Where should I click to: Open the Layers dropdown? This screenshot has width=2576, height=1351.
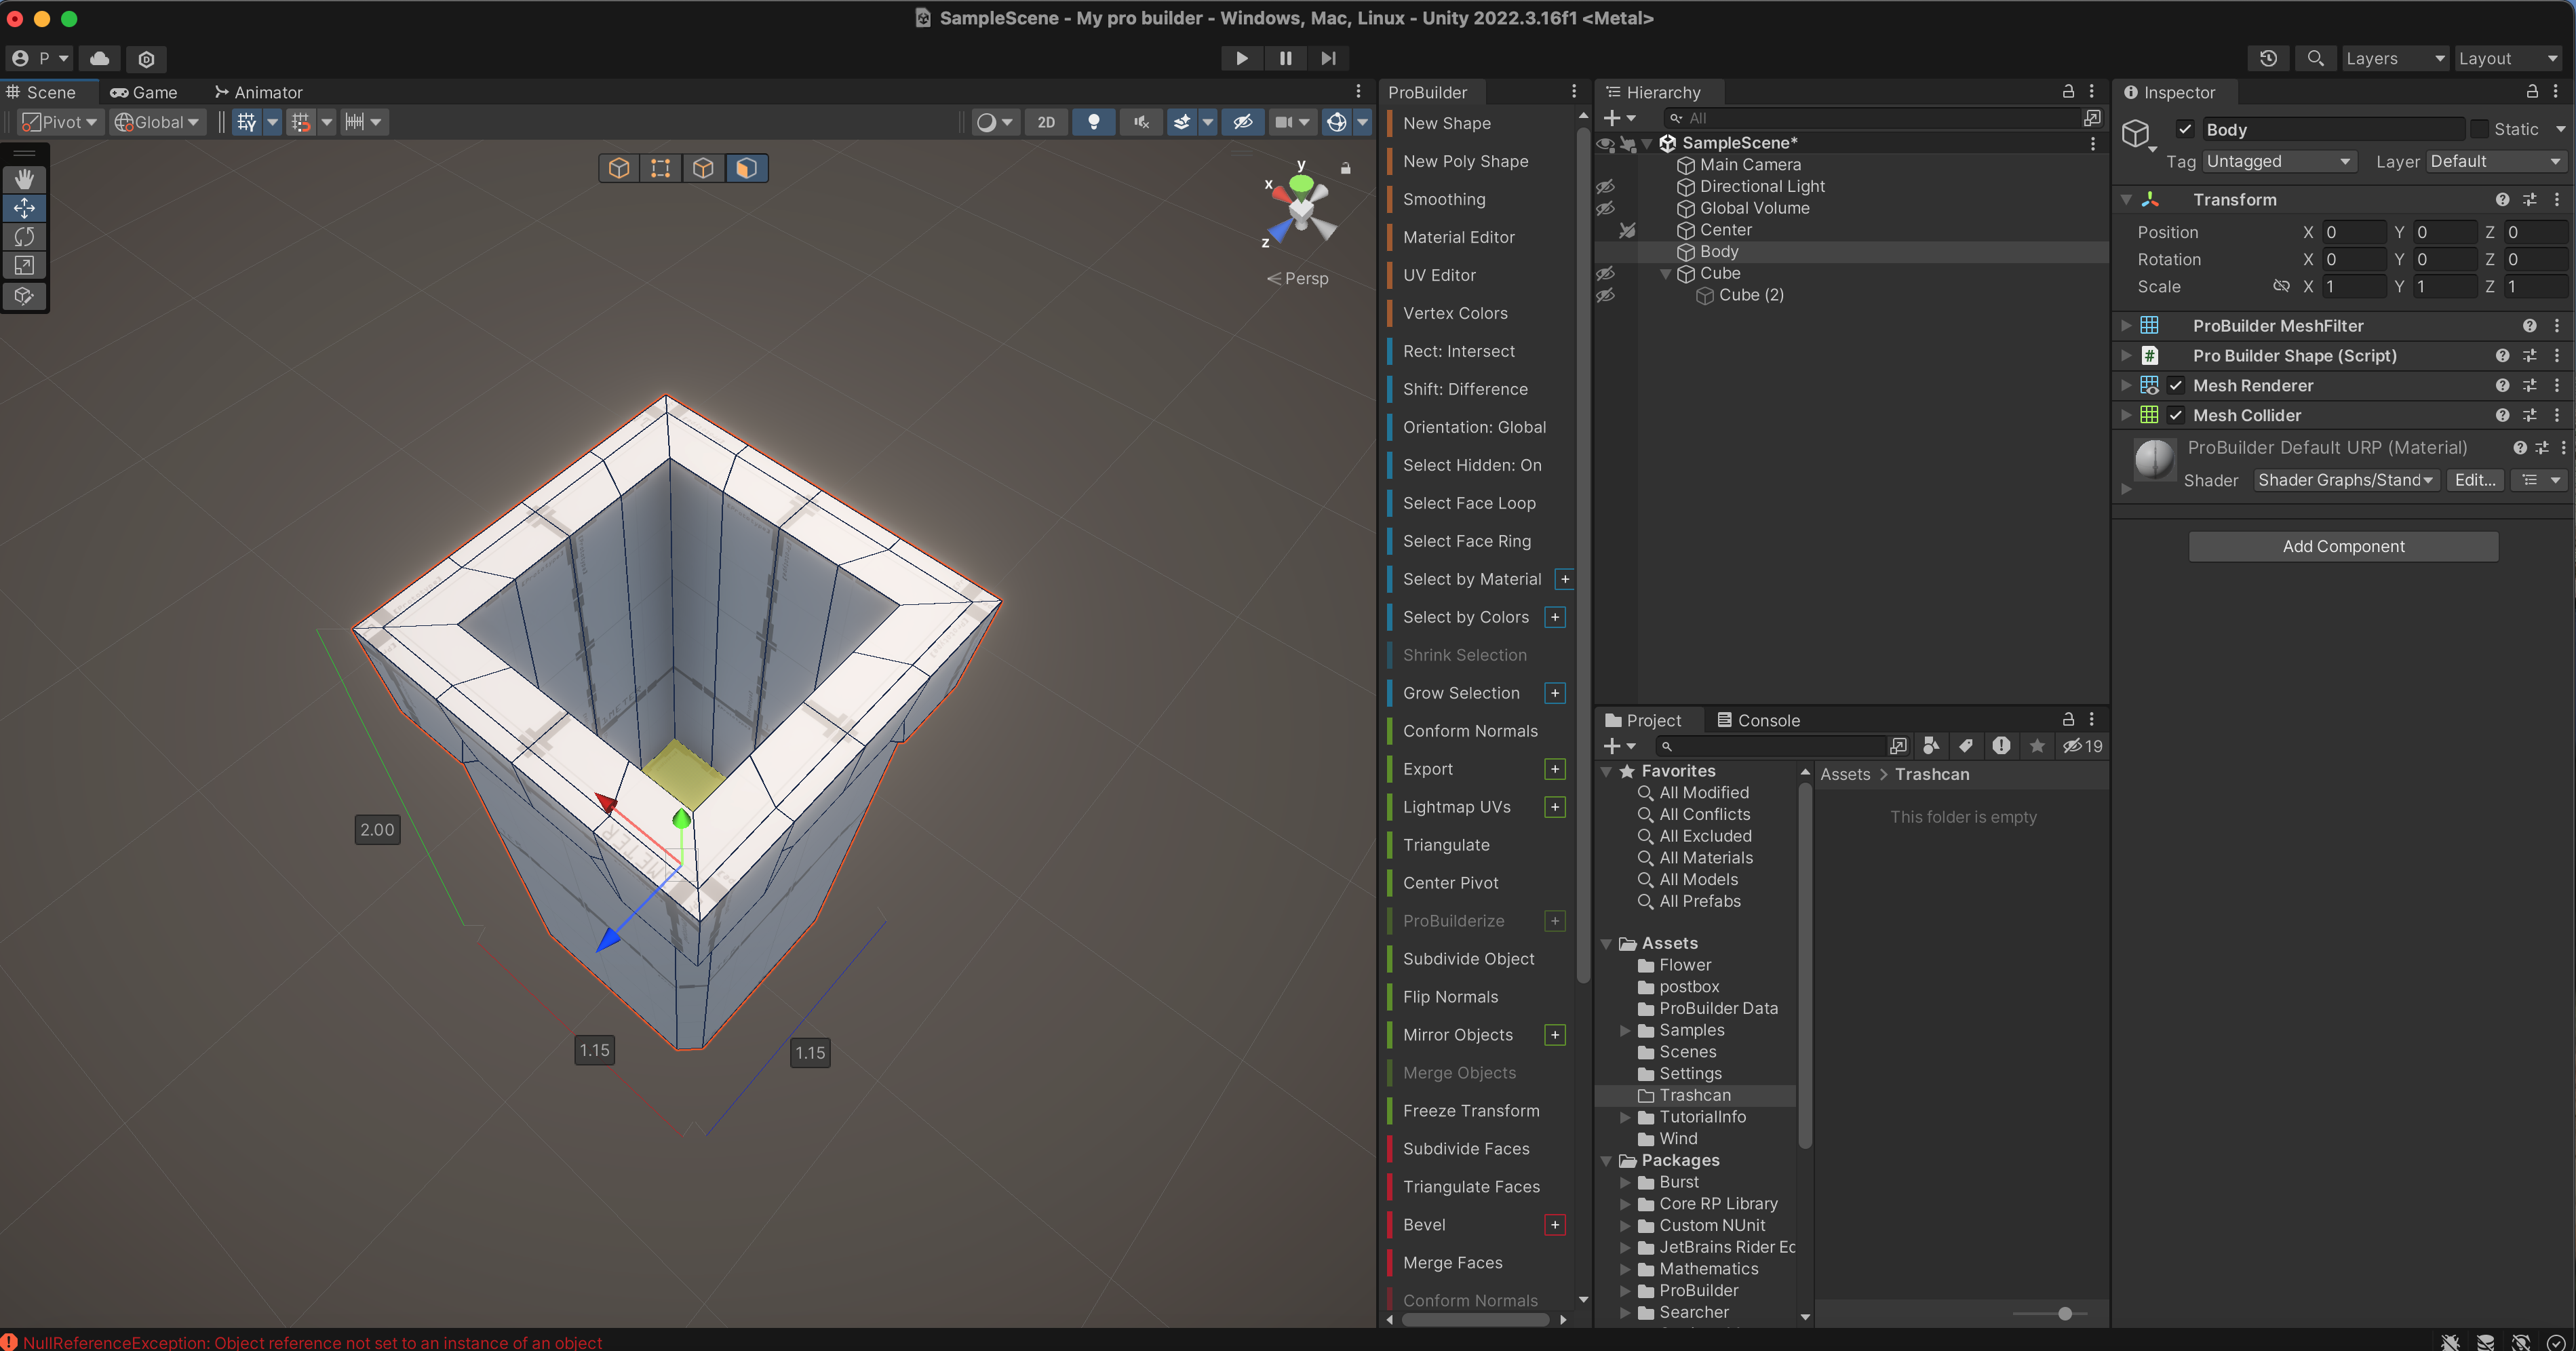pyautogui.click(x=2394, y=58)
